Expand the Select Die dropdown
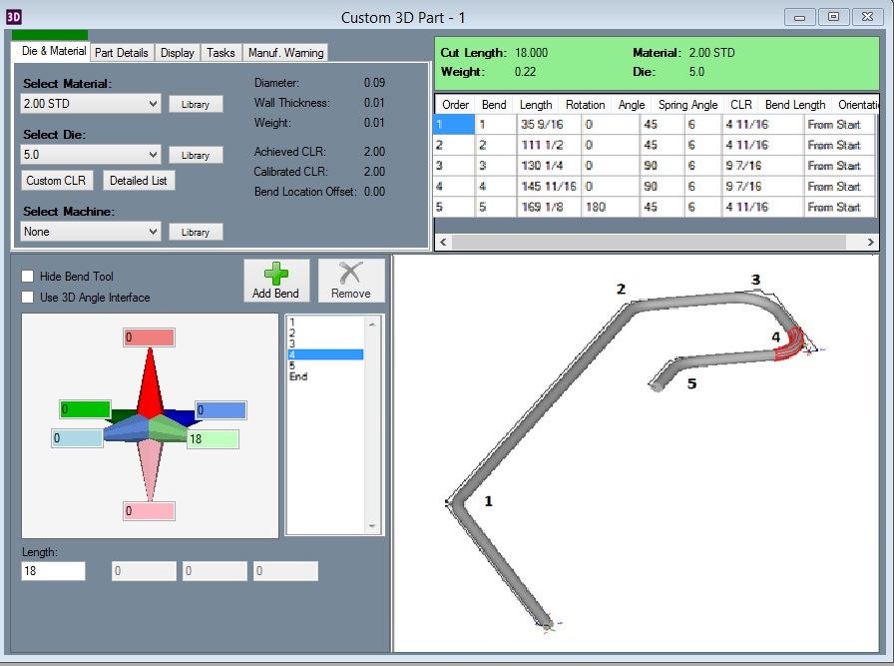This screenshot has width=894, height=666. [91, 155]
